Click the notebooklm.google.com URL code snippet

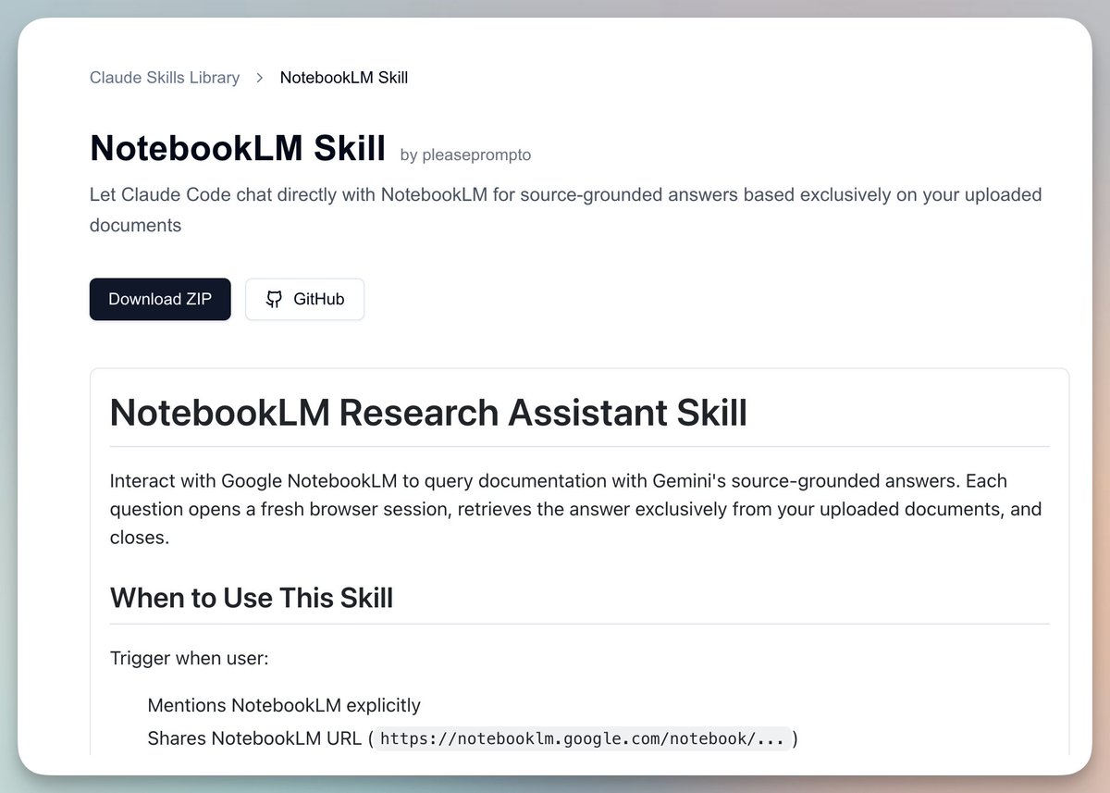pyautogui.click(x=583, y=738)
